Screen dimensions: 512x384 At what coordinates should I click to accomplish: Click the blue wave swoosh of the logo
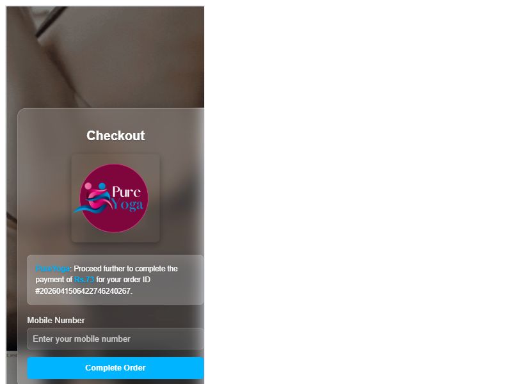pos(91,209)
